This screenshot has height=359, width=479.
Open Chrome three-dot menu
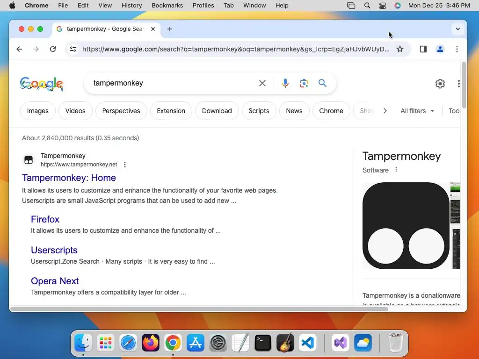point(457,49)
